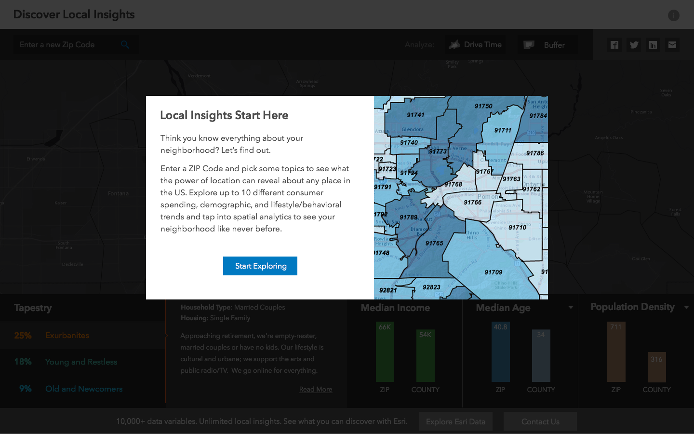
Task: Click the Median Age COUNTY bar 34
Action: click(x=541, y=355)
